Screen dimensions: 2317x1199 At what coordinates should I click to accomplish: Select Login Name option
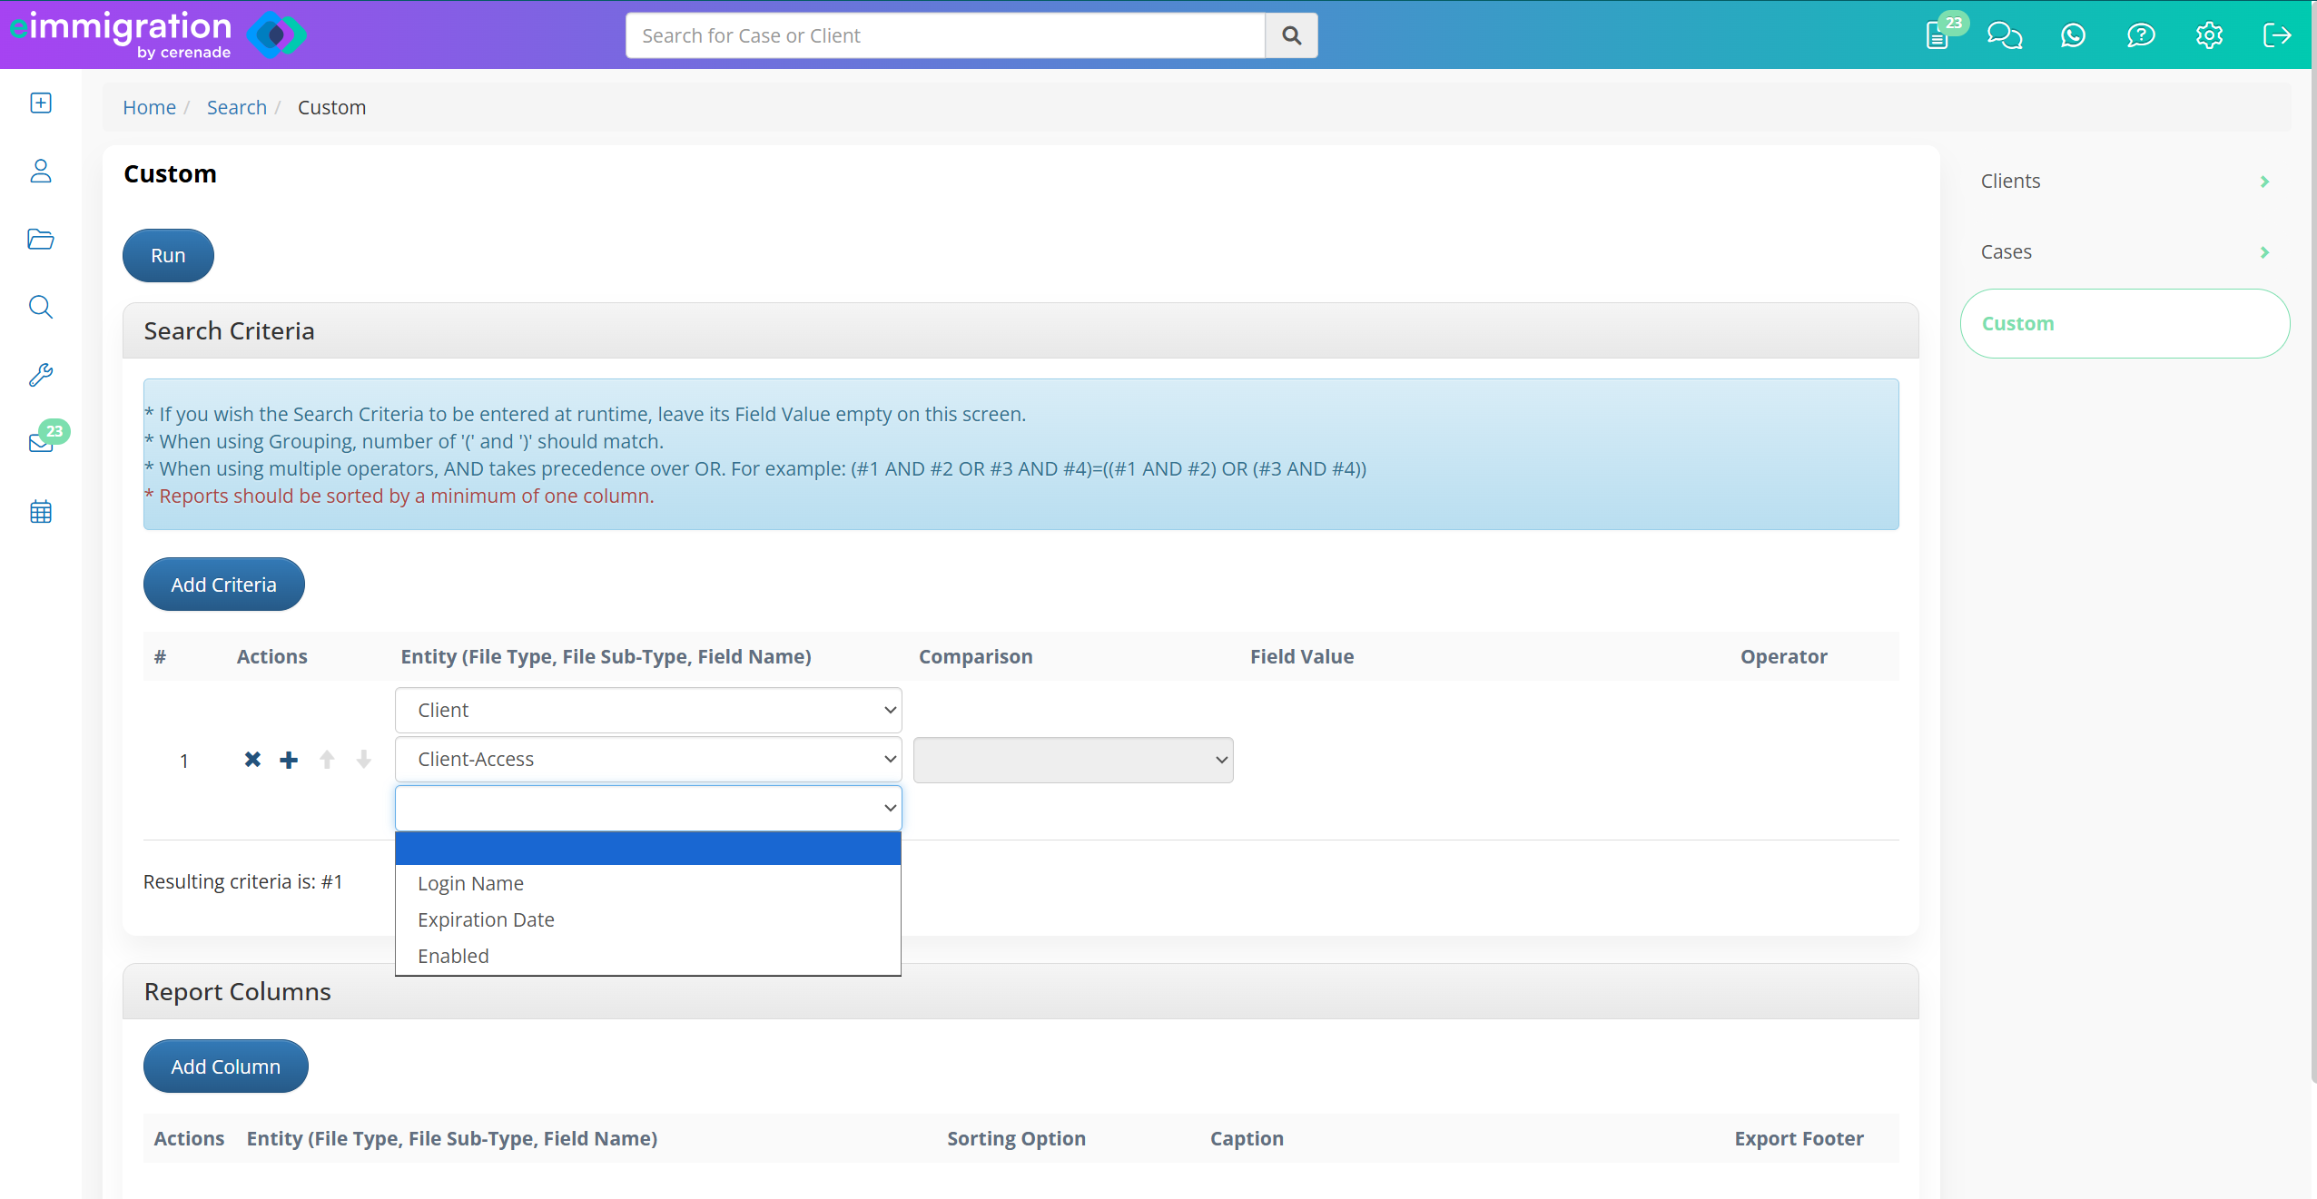pyautogui.click(x=648, y=883)
